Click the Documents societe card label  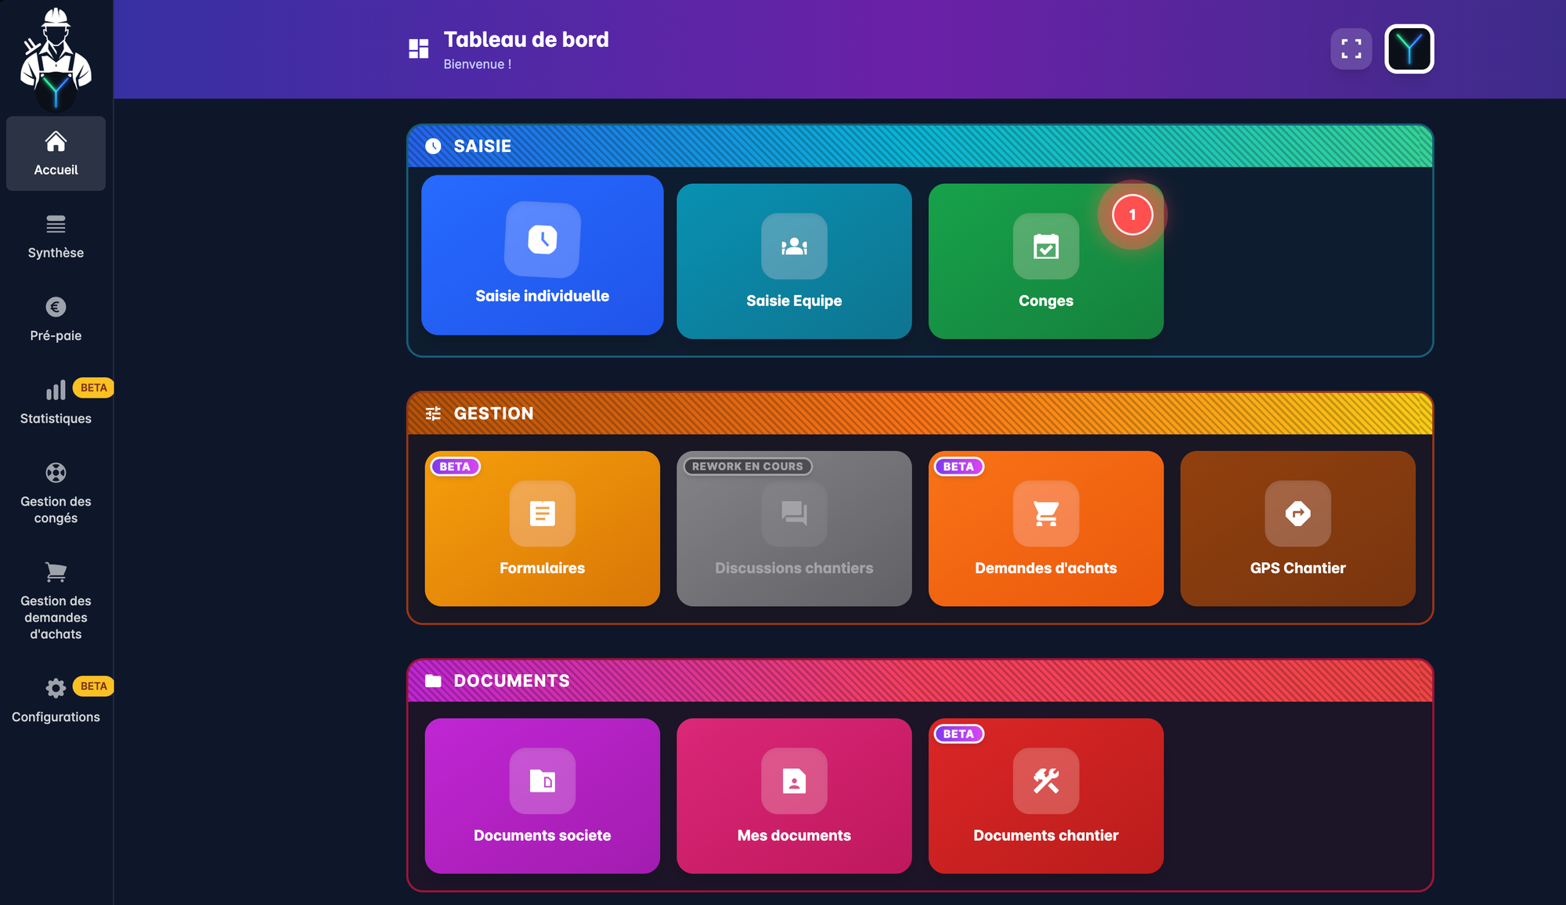543,835
